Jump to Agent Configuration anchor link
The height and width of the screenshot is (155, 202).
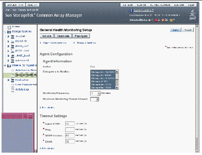(54, 43)
